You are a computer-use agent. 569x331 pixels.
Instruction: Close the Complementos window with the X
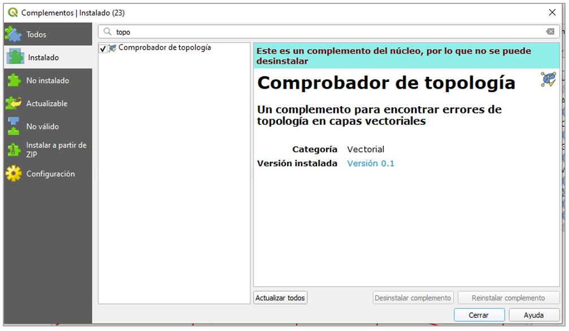(552, 12)
